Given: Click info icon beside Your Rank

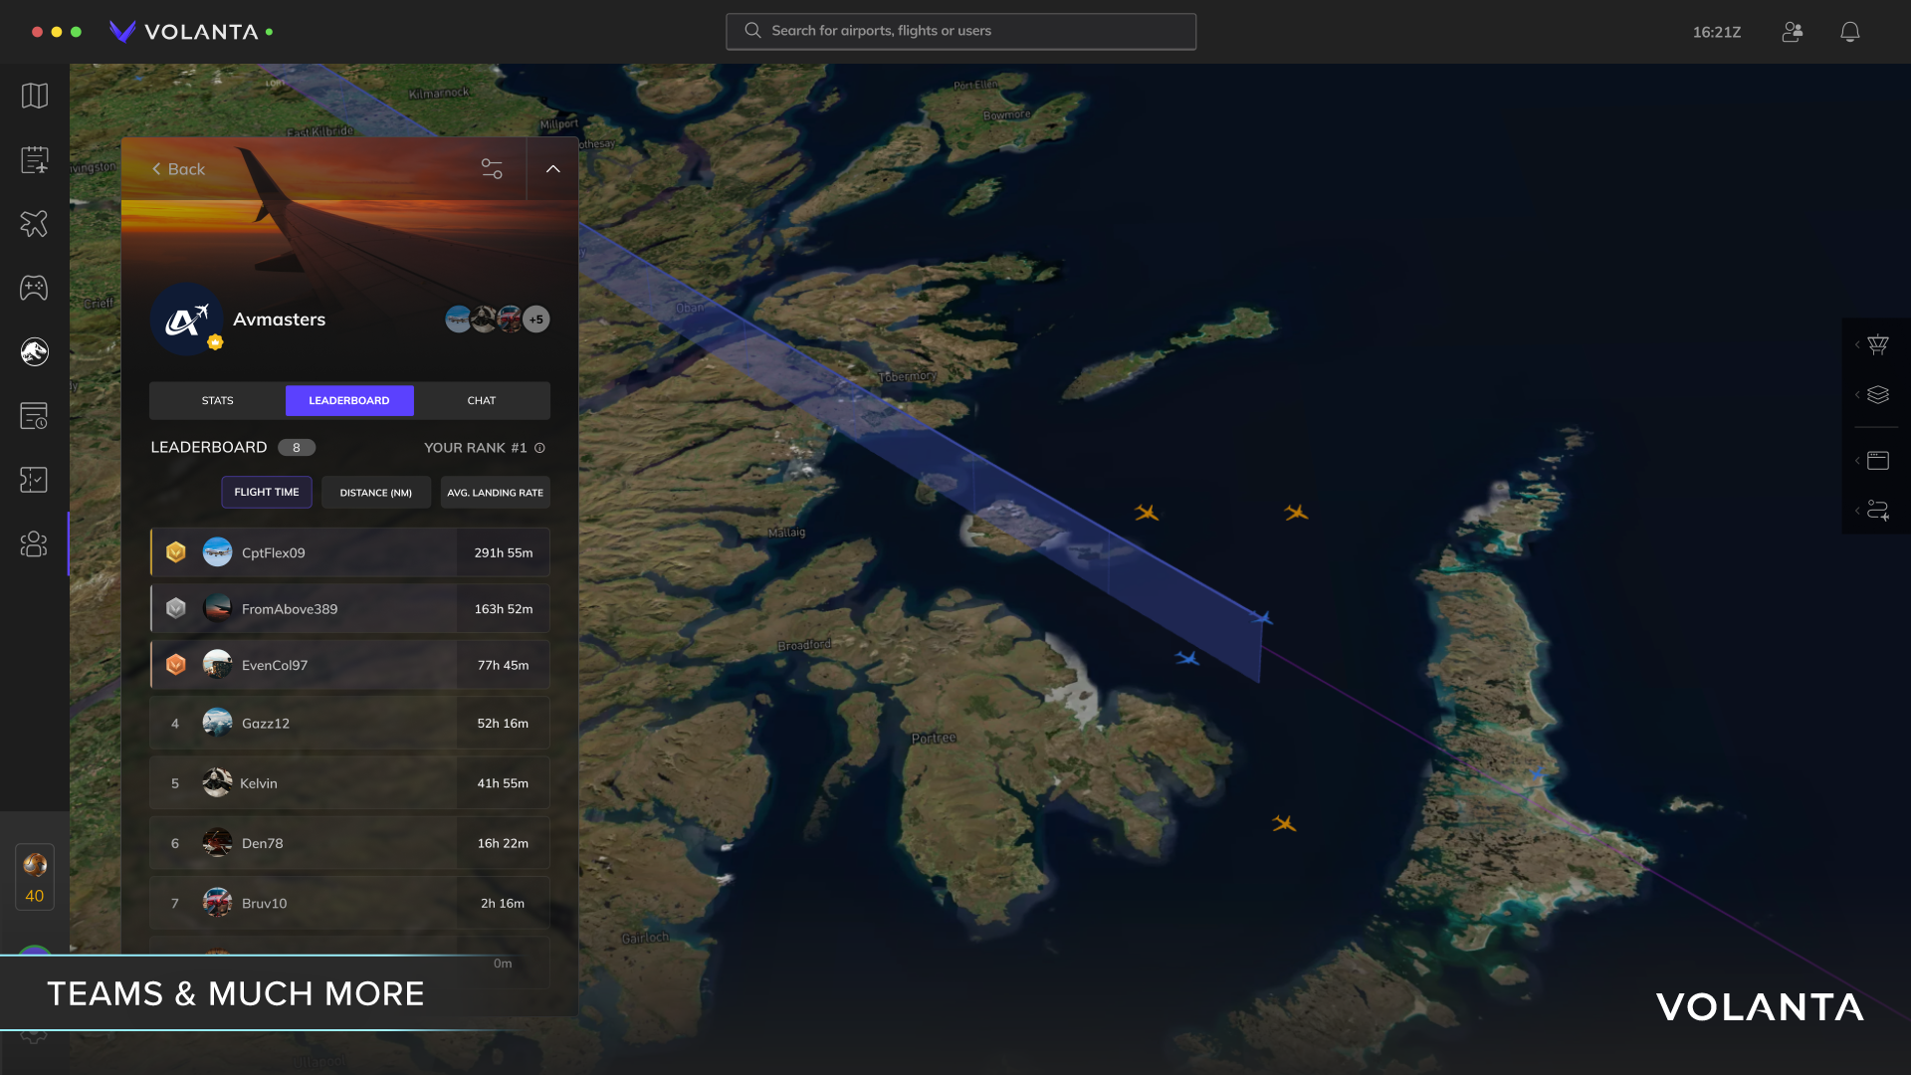Looking at the screenshot, I should click(539, 448).
